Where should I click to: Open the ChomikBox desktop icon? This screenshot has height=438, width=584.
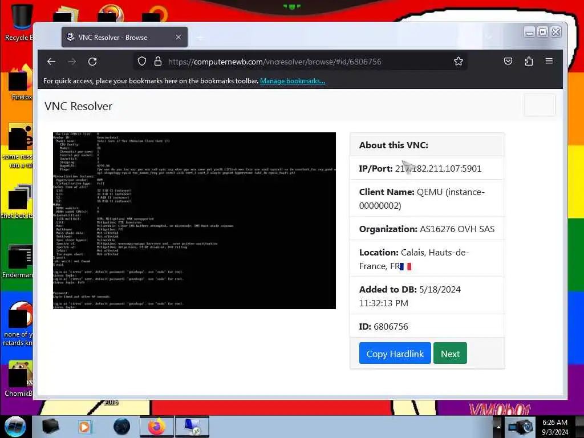coord(19,379)
